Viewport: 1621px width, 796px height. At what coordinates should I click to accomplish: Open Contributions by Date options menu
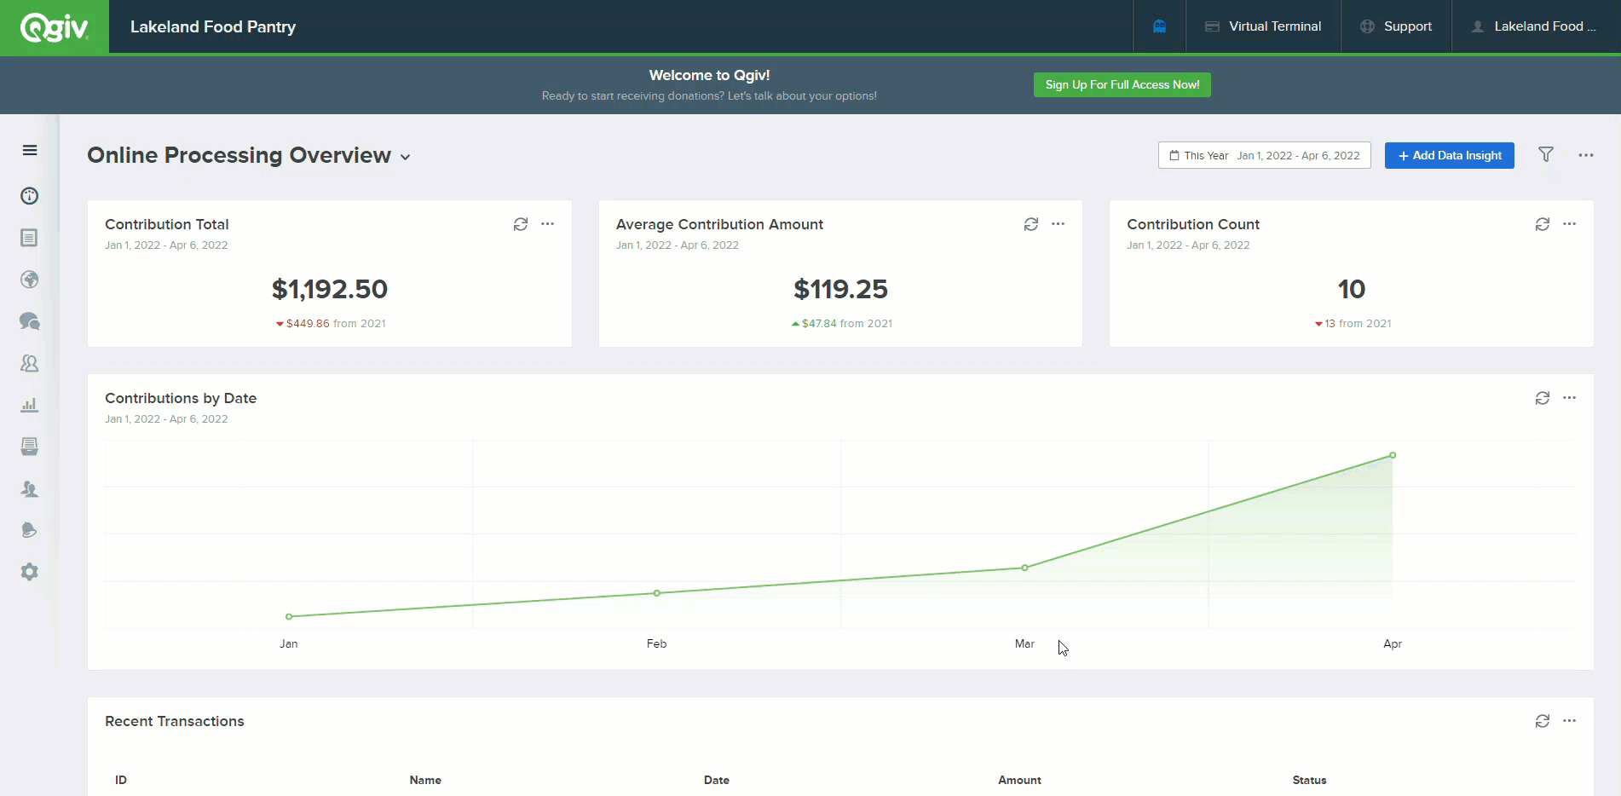coord(1570,398)
